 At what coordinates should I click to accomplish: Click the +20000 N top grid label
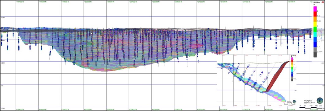point(88,2)
